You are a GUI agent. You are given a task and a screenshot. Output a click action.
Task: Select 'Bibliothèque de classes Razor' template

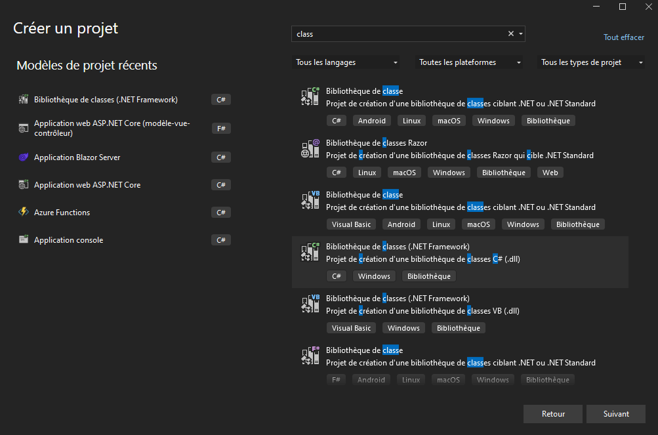click(x=377, y=143)
